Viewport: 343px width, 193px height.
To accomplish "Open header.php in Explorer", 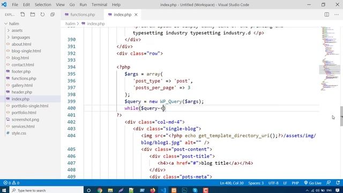I will tap(22, 92).
